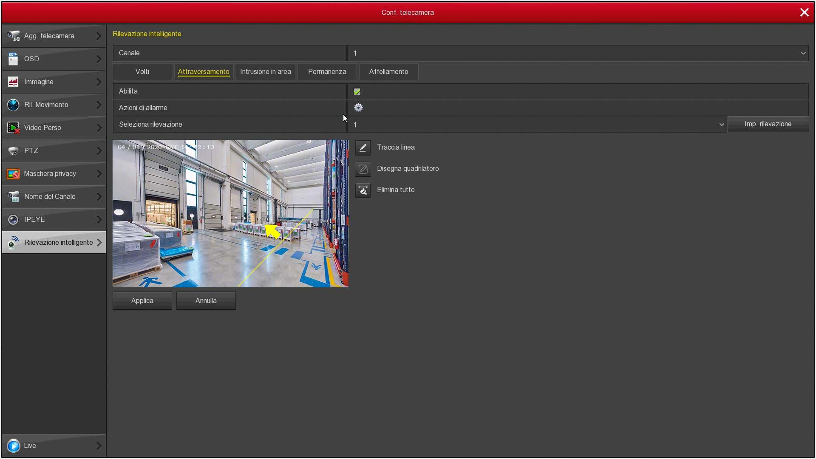Select the Disegna quadrilatero draw icon

[363, 169]
